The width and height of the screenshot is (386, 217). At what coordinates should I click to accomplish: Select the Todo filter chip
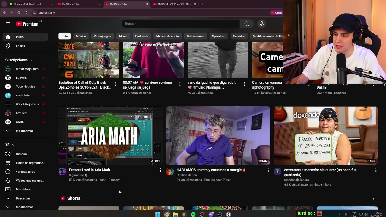[65, 36]
